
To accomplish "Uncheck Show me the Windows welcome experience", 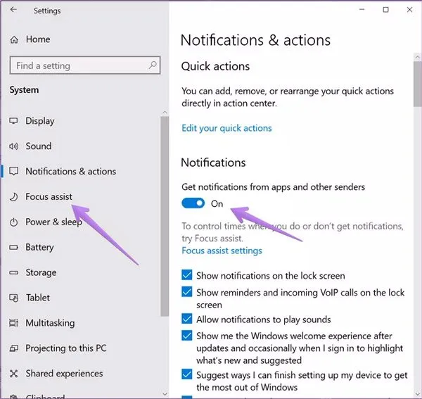I will pyautogui.click(x=187, y=336).
